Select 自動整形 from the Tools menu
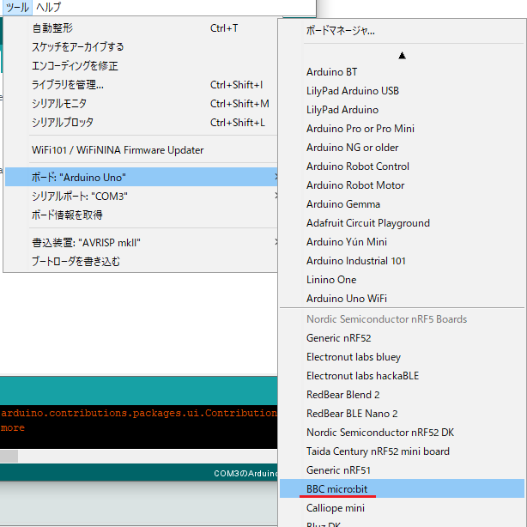The height and width of the screenshot is (527, 527). coord(141,28)
